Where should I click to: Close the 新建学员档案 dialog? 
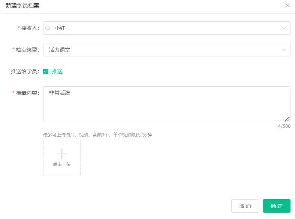tap(287, 5)
